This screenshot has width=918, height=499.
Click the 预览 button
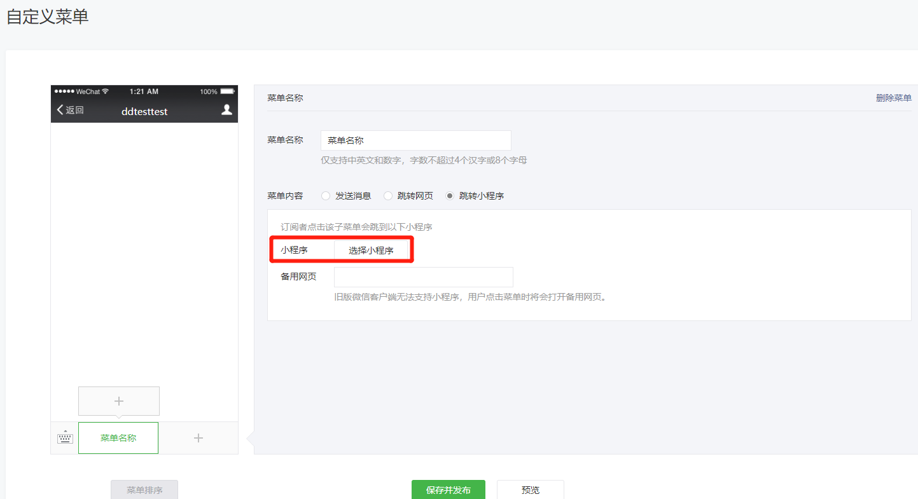(531, 490)
